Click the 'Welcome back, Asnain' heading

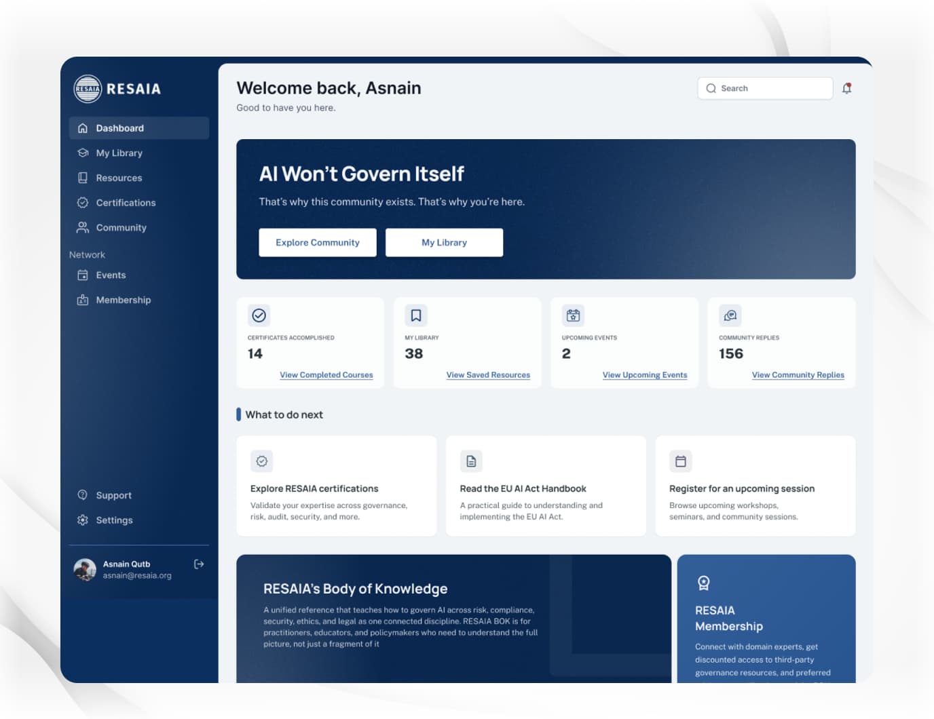point(329,88)
